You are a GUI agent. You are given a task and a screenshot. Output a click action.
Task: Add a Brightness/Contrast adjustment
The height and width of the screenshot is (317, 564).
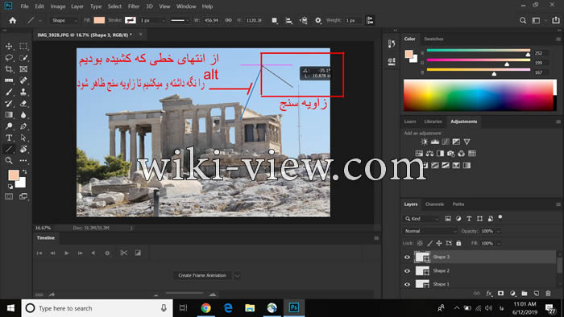[x=424, y=142]
